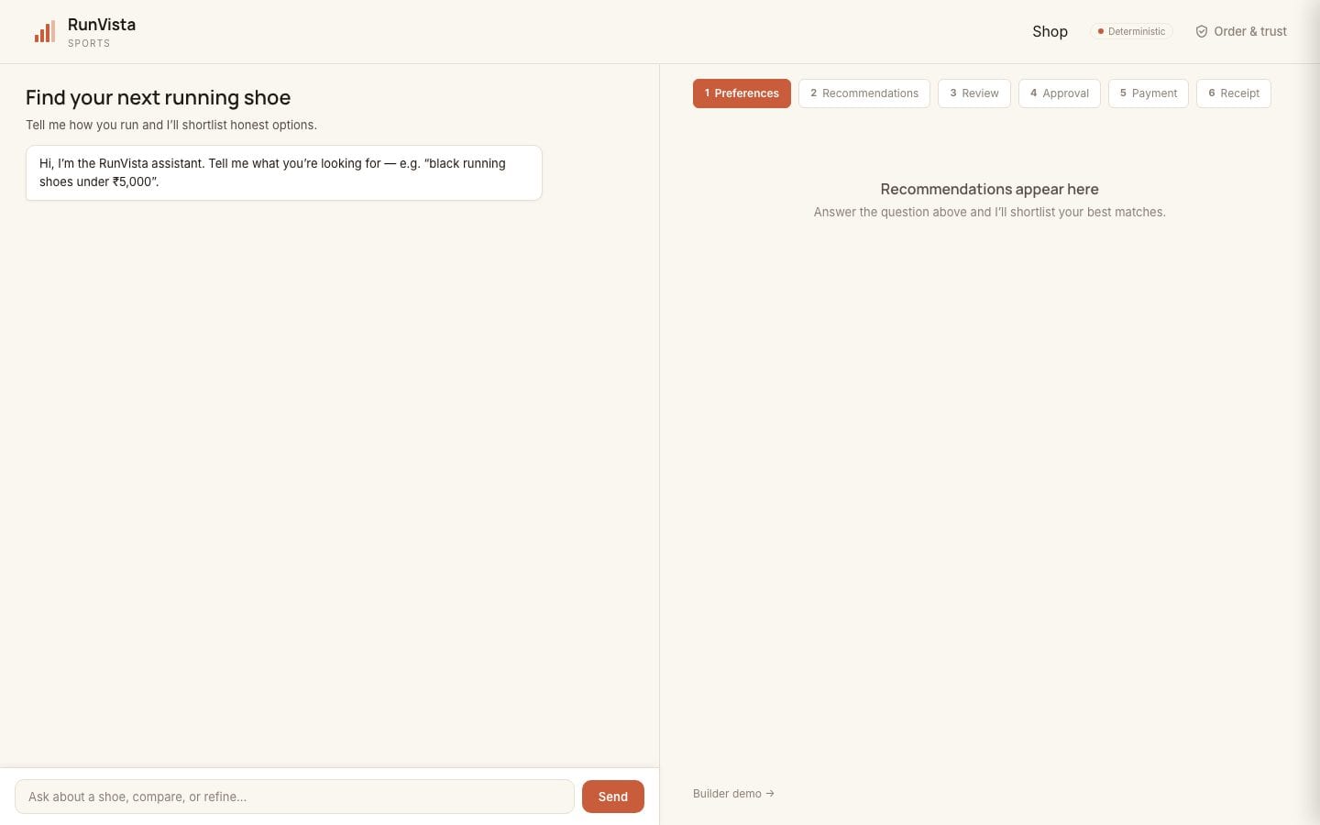This screenshot has height=825, width=1320.
Task: Go to the 2 Recommendations step tab
Action: point(864,93)
